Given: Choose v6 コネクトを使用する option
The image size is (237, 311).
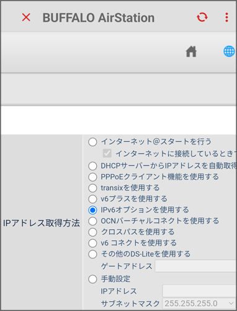Looking at the screenshot, I should (92, 243).
